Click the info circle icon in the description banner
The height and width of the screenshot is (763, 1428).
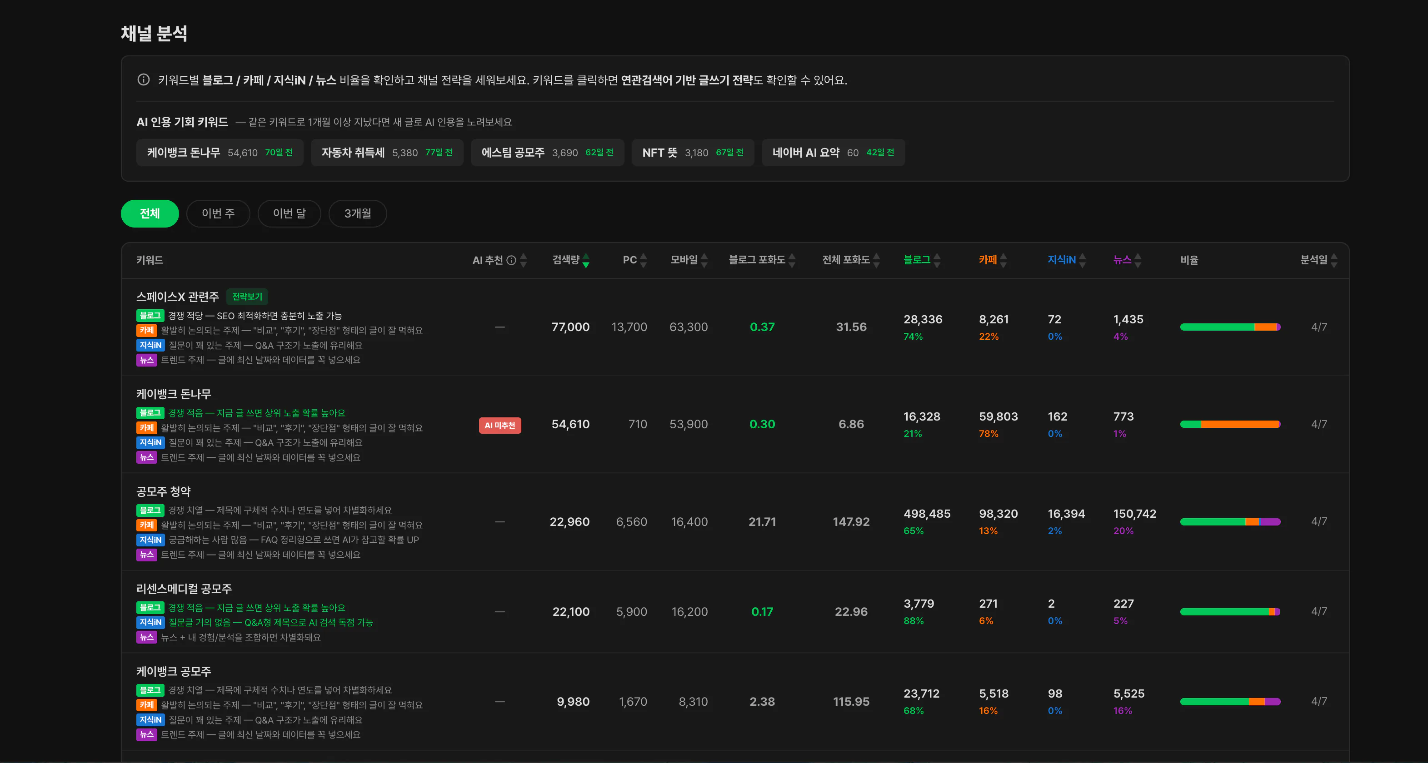[144, 80]
